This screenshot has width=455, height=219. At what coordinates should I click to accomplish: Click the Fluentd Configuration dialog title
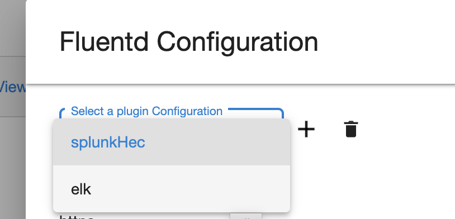pyautogui.click(x=189, y=42)
